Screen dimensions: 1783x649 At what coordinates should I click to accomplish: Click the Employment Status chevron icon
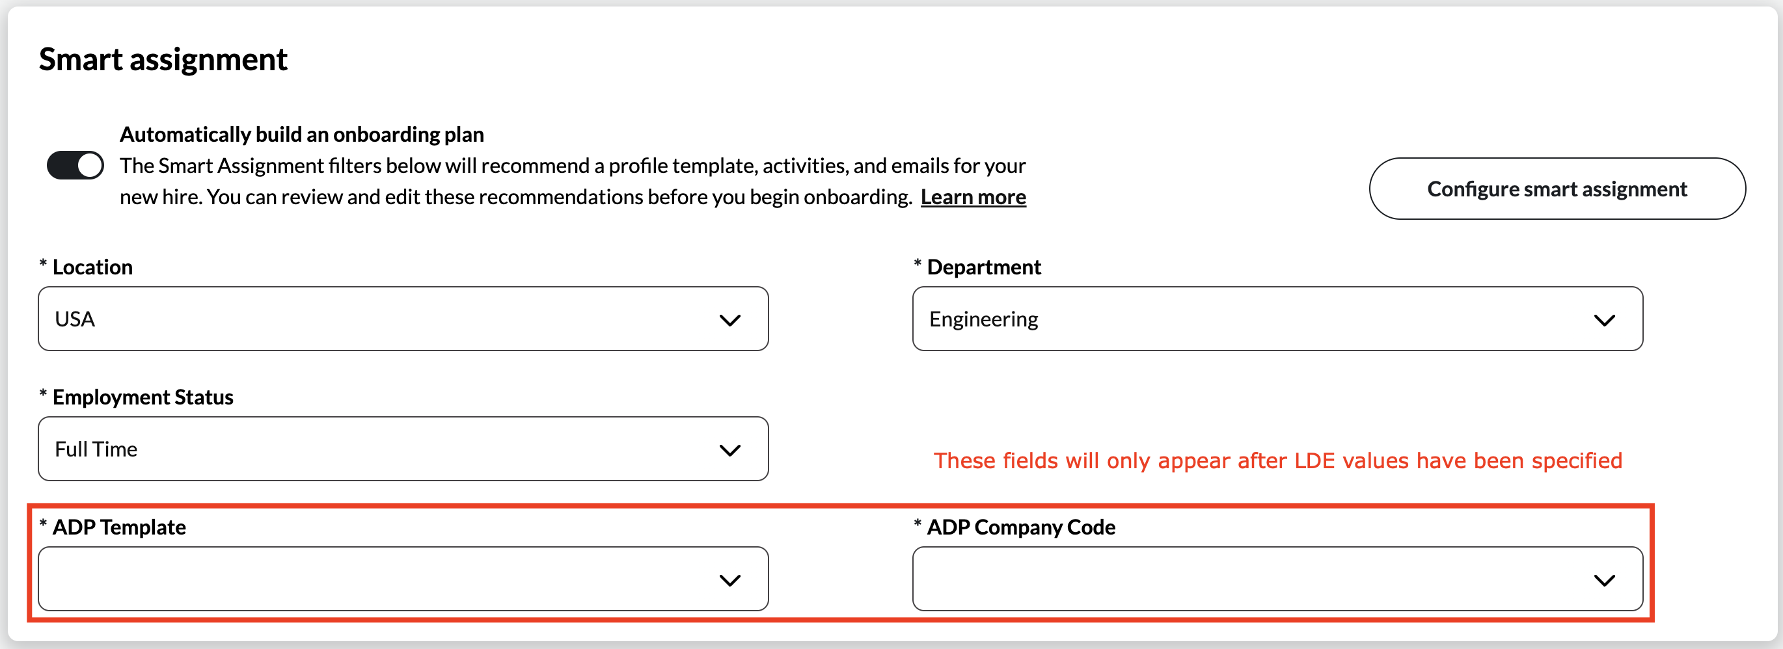point(728,449)
